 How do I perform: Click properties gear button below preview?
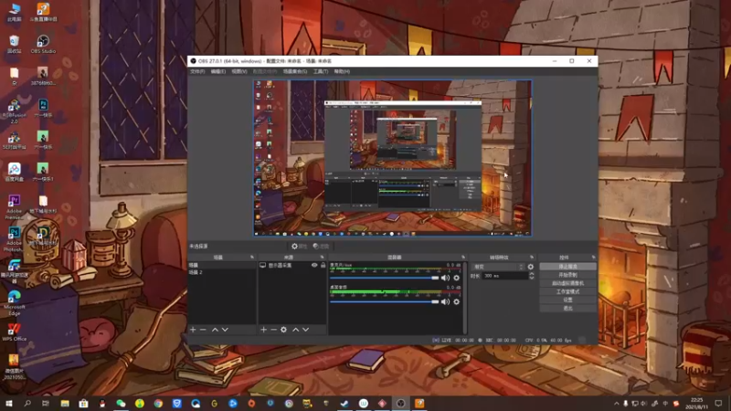point(300,246)
